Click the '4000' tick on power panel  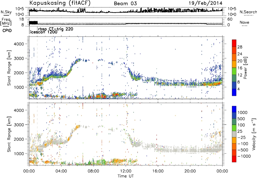click(19, 44)
